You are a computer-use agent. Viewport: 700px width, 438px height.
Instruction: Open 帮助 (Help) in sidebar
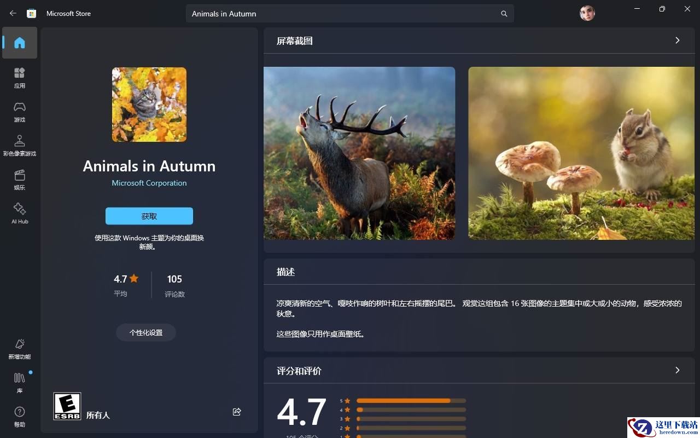click(x=20, y=417)
